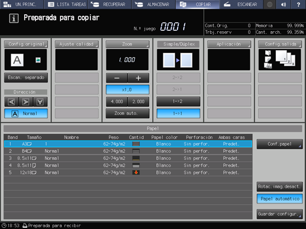Click tray 3 paper quantity icon
306x229 pixels.
coord(136,158)
